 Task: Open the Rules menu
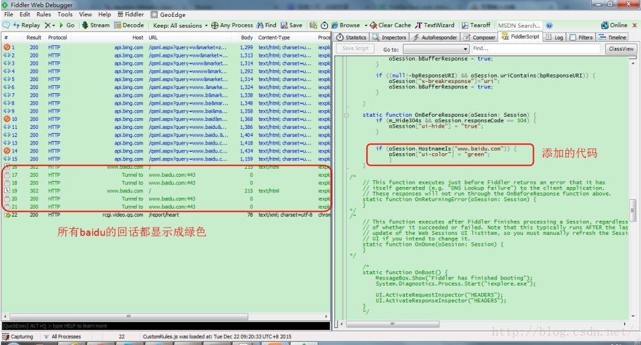[44, 14]
